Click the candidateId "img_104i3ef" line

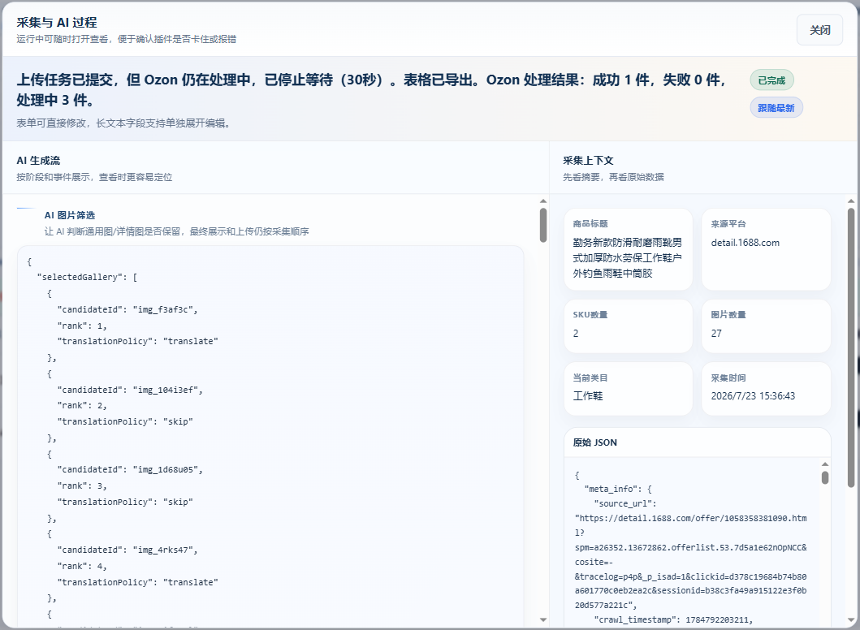(x=130, y=390)
